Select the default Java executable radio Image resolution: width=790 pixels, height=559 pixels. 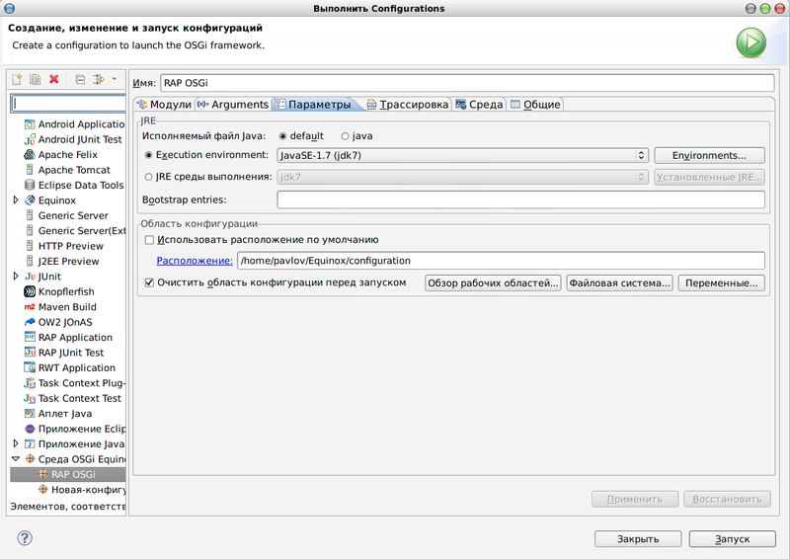click(282, 136)
